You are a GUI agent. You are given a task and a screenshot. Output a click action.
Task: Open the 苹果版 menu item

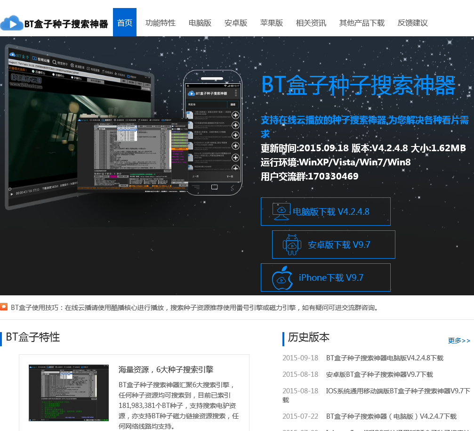point(271,23)
